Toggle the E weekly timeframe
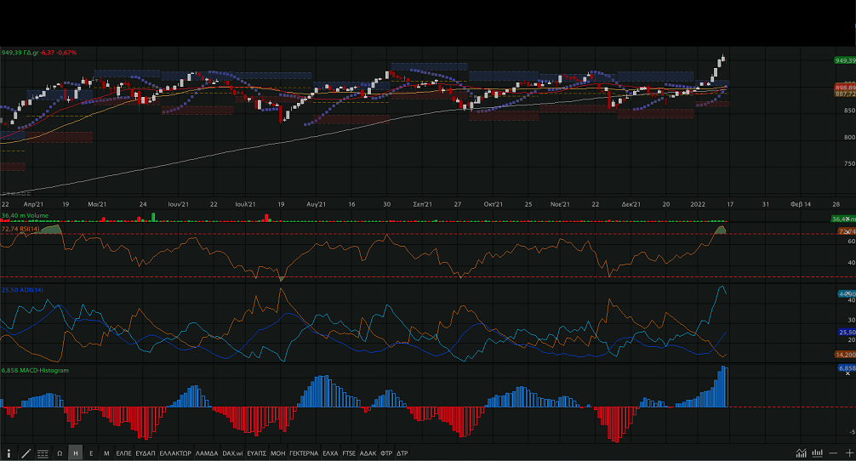 91,453
